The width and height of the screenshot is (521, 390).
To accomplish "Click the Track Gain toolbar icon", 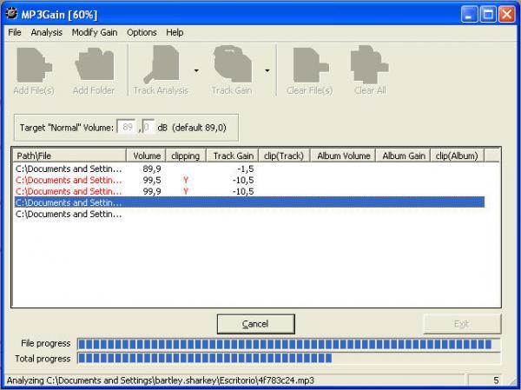I will point(232,63).
